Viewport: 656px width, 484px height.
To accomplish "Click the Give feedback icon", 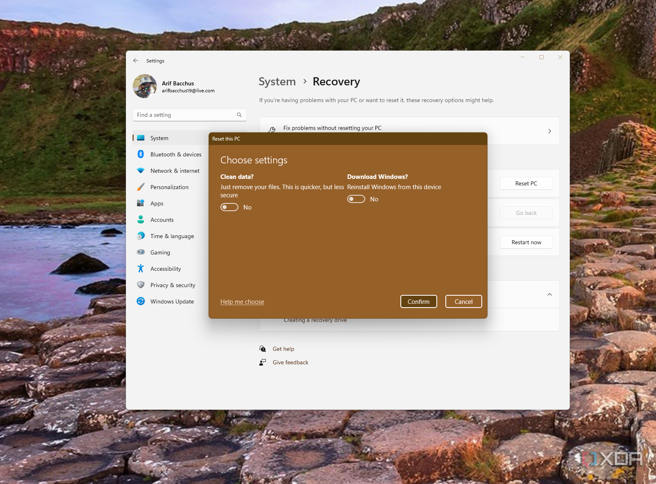I will point(263,362).
